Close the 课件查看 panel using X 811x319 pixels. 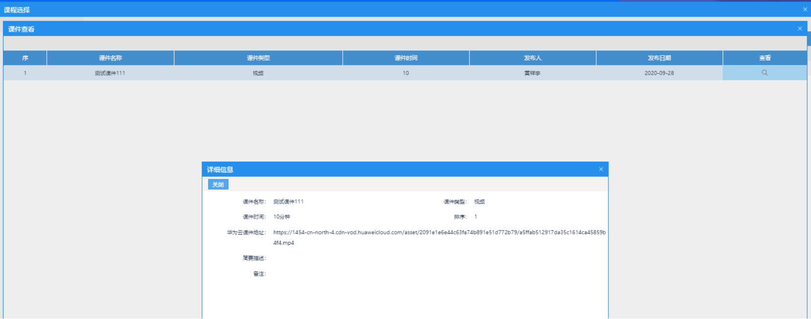(800, 29)
